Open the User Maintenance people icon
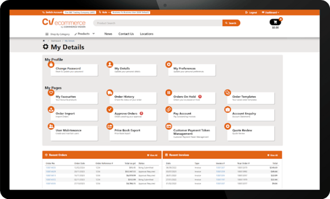 (51, 126)
